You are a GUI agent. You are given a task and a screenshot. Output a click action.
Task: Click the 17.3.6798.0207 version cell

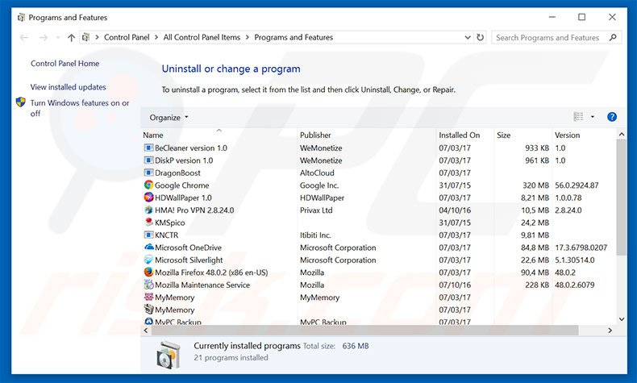coord(581,248)
